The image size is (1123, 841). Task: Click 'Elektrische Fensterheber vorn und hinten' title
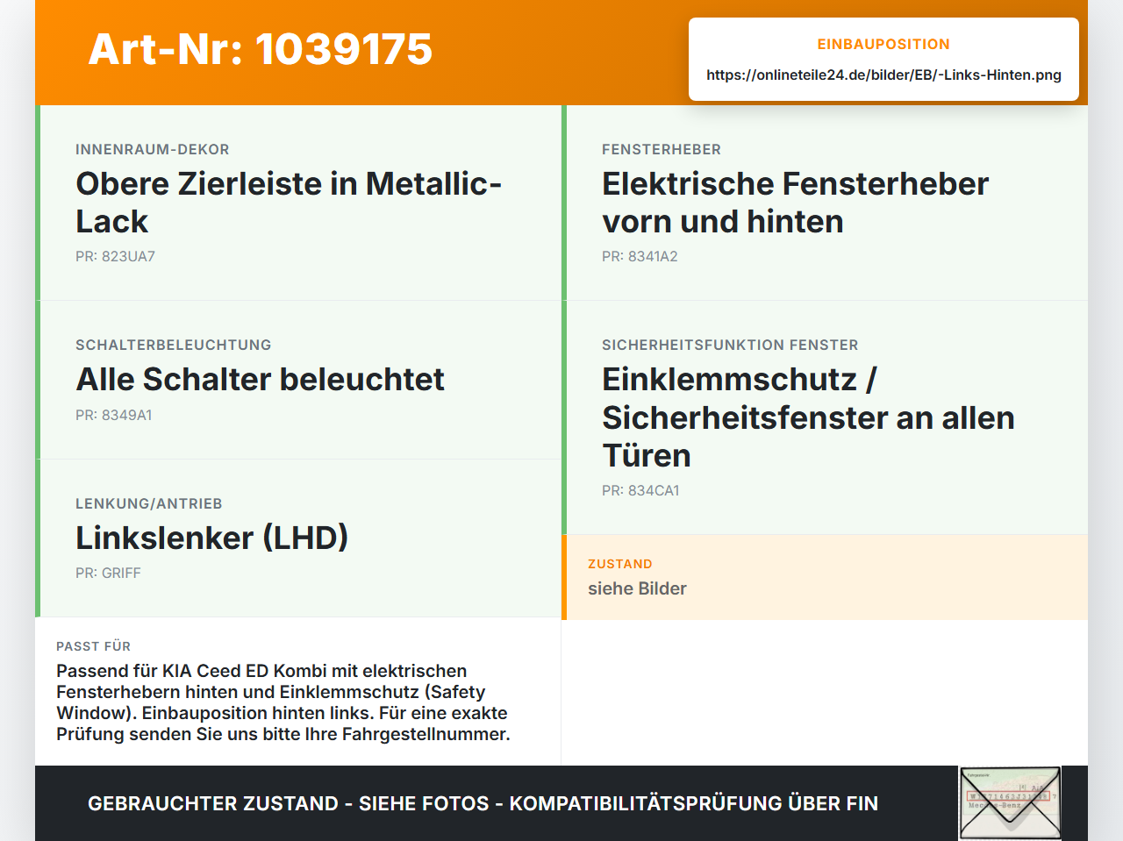(795, 203)
